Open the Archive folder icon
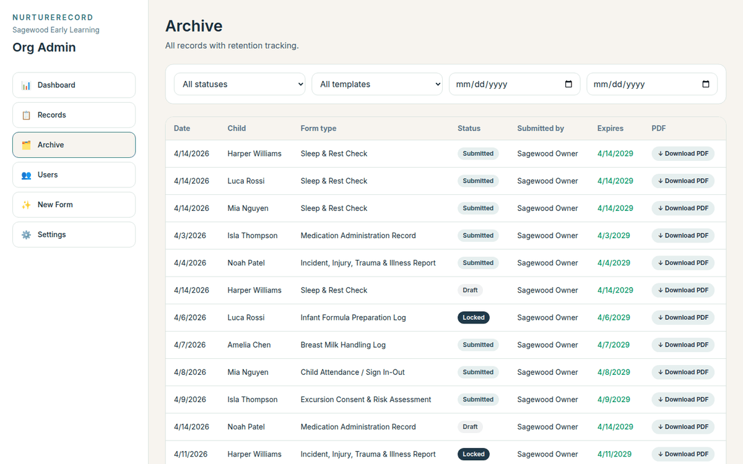Image resolution: width=743 pixels, height=464 pixels. click(x=26, y=144)
